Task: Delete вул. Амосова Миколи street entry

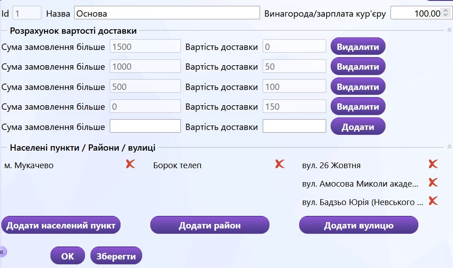Action: pos(433,182)
